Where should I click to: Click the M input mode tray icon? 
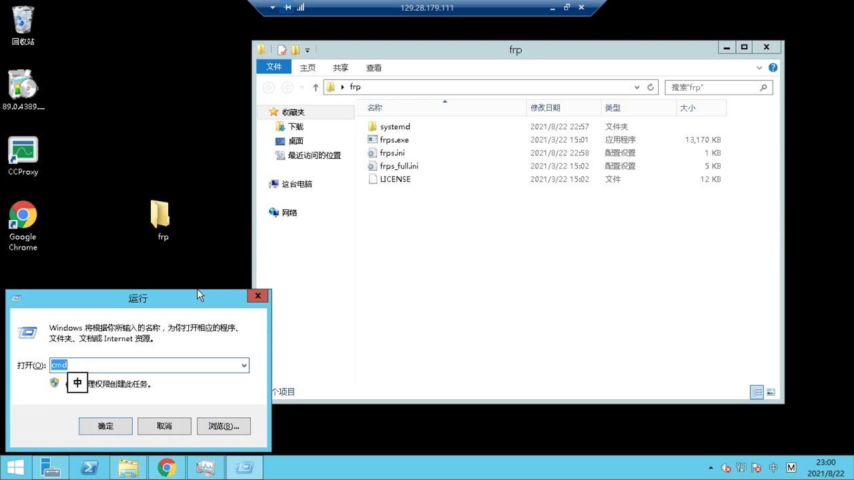pyautogui.click(x=791, y=468)
